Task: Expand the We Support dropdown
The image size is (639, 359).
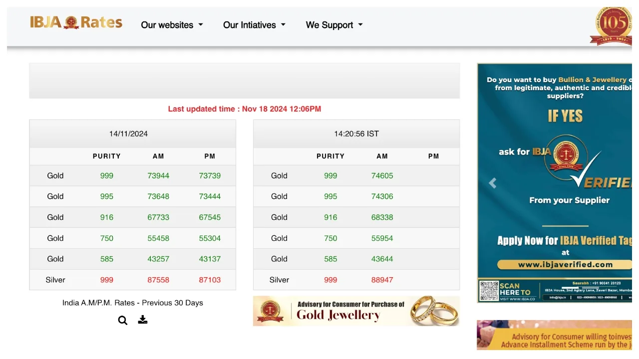Action: 334,25
